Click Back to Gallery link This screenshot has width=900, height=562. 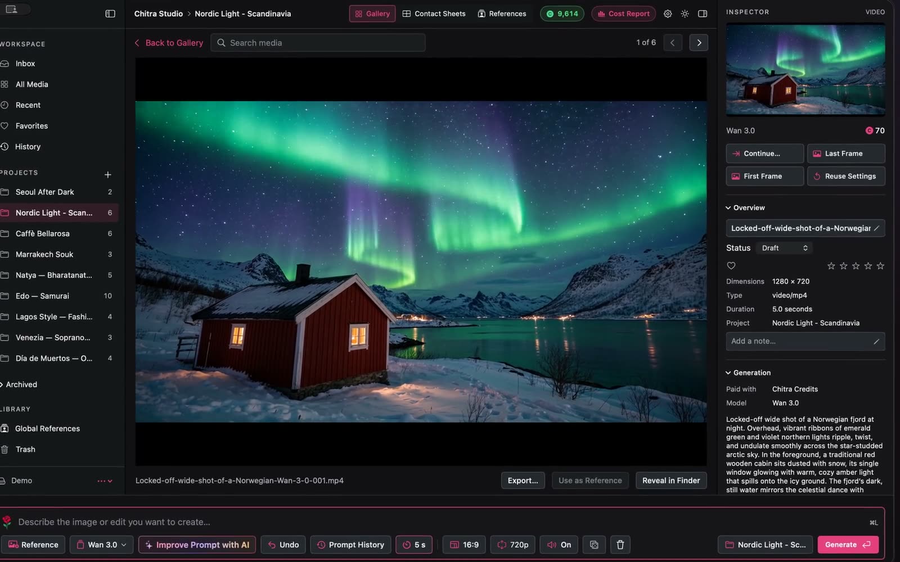click(x=168, y=43)
